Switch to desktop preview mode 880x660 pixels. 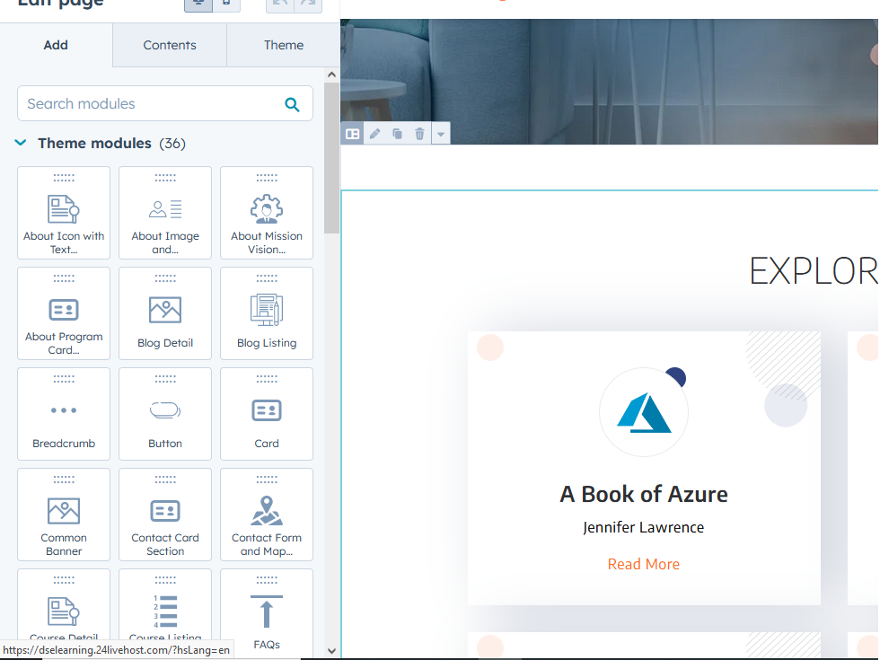pos(198,4)
